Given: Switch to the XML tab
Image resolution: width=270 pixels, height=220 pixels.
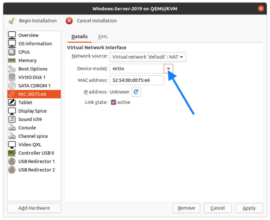Looking at the screenshot, I should coord(103,37).
